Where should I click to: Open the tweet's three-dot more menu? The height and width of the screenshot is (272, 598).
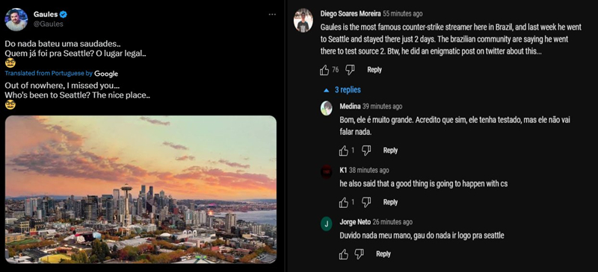tap(272, 14)
